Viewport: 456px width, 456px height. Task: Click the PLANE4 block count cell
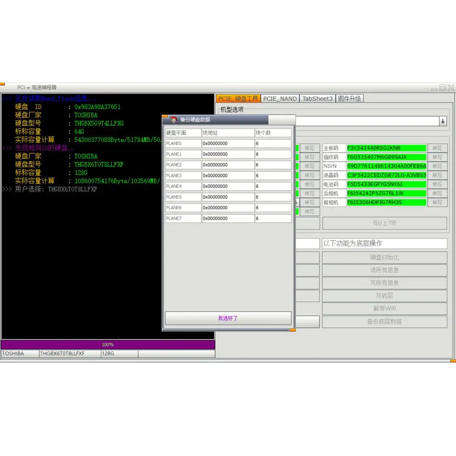pyautogui.click(x=273, y=186)
